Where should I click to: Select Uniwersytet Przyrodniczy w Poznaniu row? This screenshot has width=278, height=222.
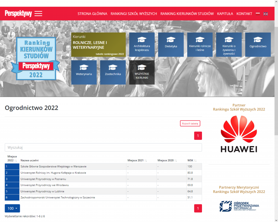(103, 179)
